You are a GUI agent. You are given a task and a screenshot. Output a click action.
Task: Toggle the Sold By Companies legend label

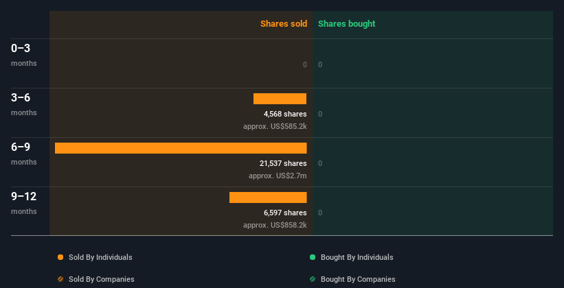(102, 279)
